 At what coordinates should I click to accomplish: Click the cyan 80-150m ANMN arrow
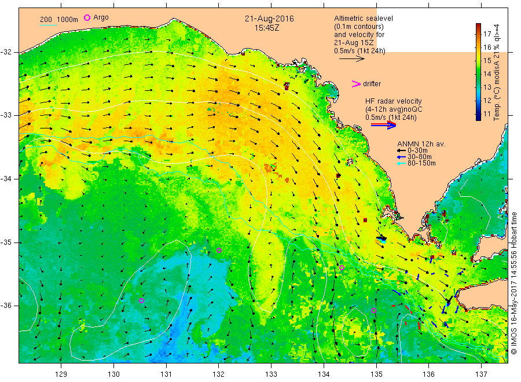(401, 163)
